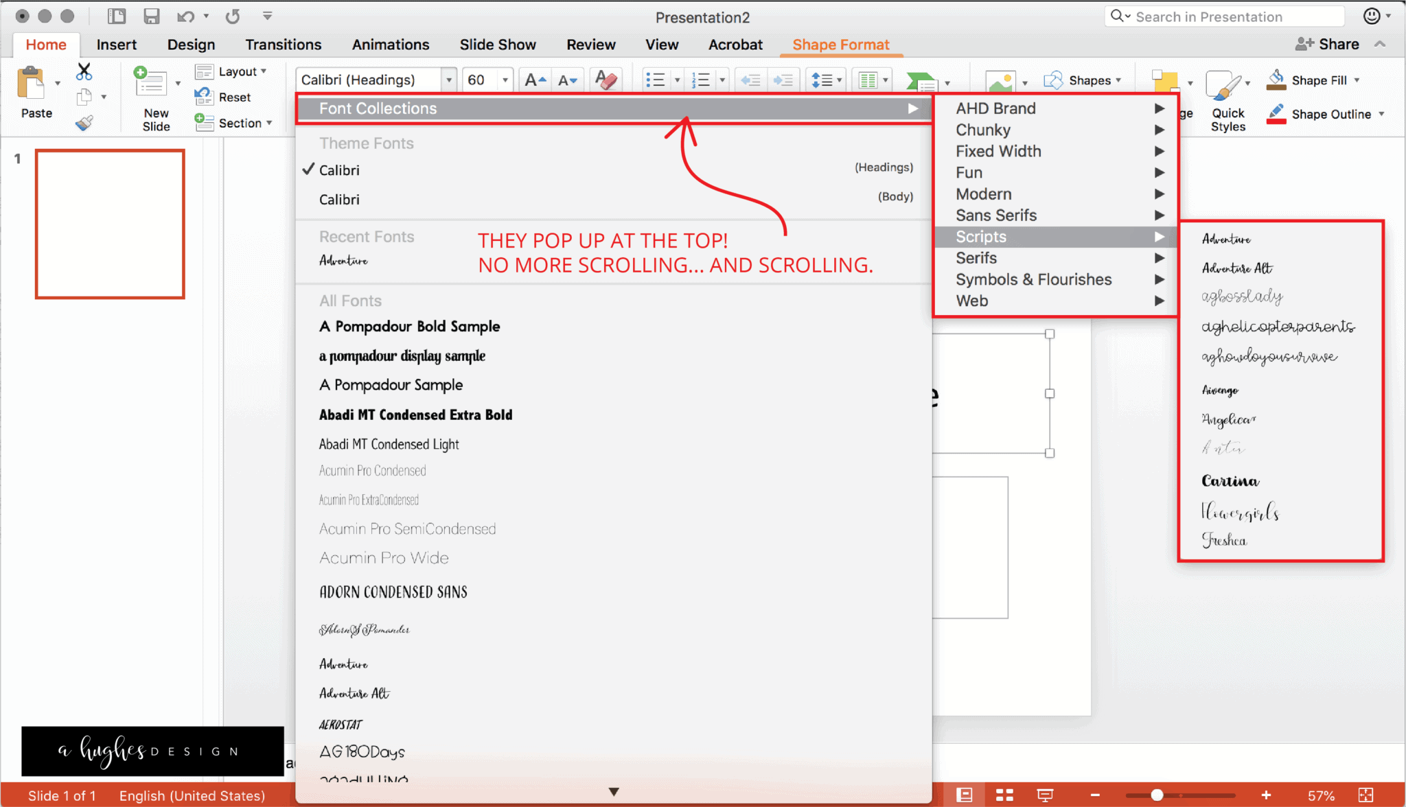Click the zoom slider handle
This screenshot has height=807, width=1406.
(x=1157, y=795)
